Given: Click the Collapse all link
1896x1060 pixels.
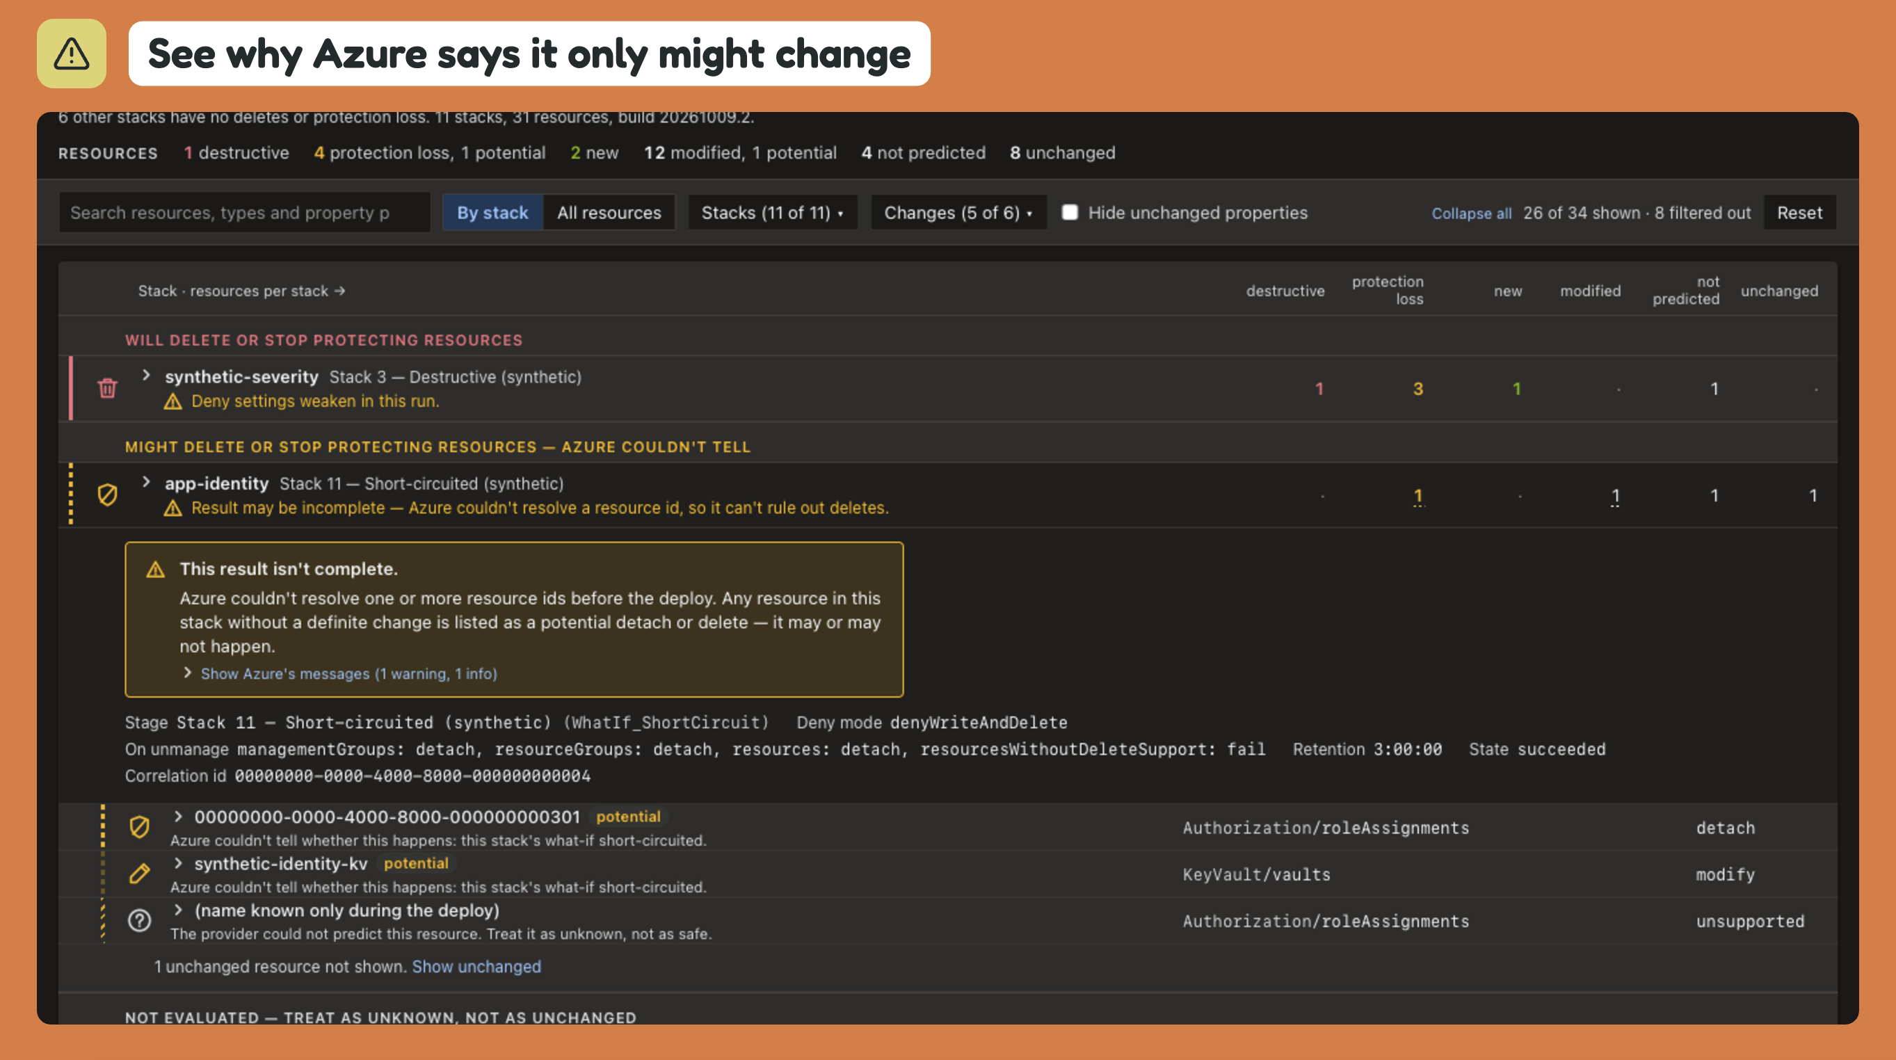Looking at the screenshot, I should (x=1471, y=214).
